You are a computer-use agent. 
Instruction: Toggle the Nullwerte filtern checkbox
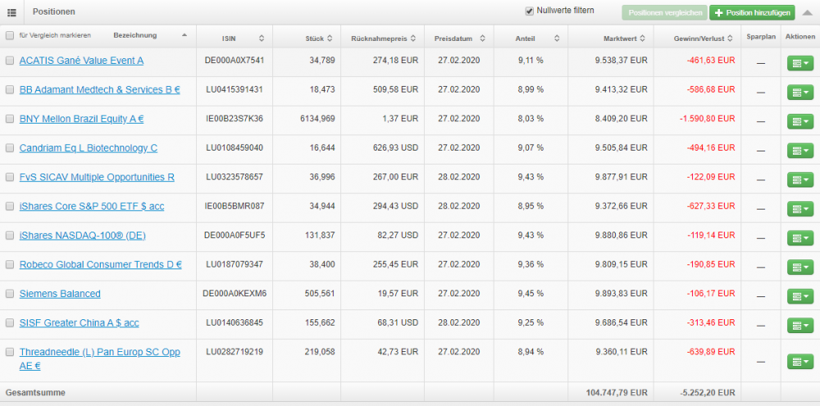tap(530, 11)
